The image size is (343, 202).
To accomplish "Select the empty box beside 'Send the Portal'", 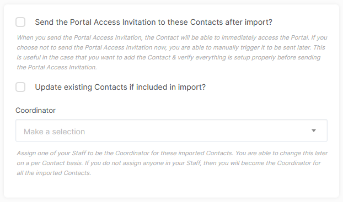I will click(20, 22).
